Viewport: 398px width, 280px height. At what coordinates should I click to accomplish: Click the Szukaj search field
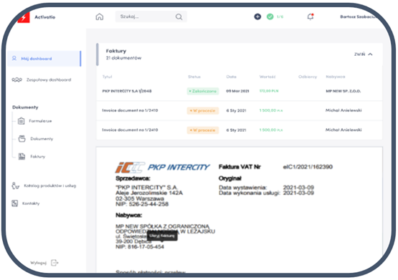click(151, 16)
